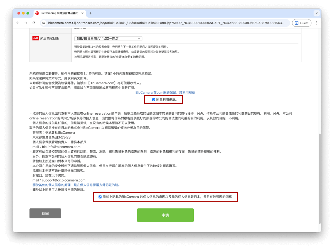Click the BicCamera favicon on the tab
The height and width of the screenshot is (249, 334).
point(37,13)
